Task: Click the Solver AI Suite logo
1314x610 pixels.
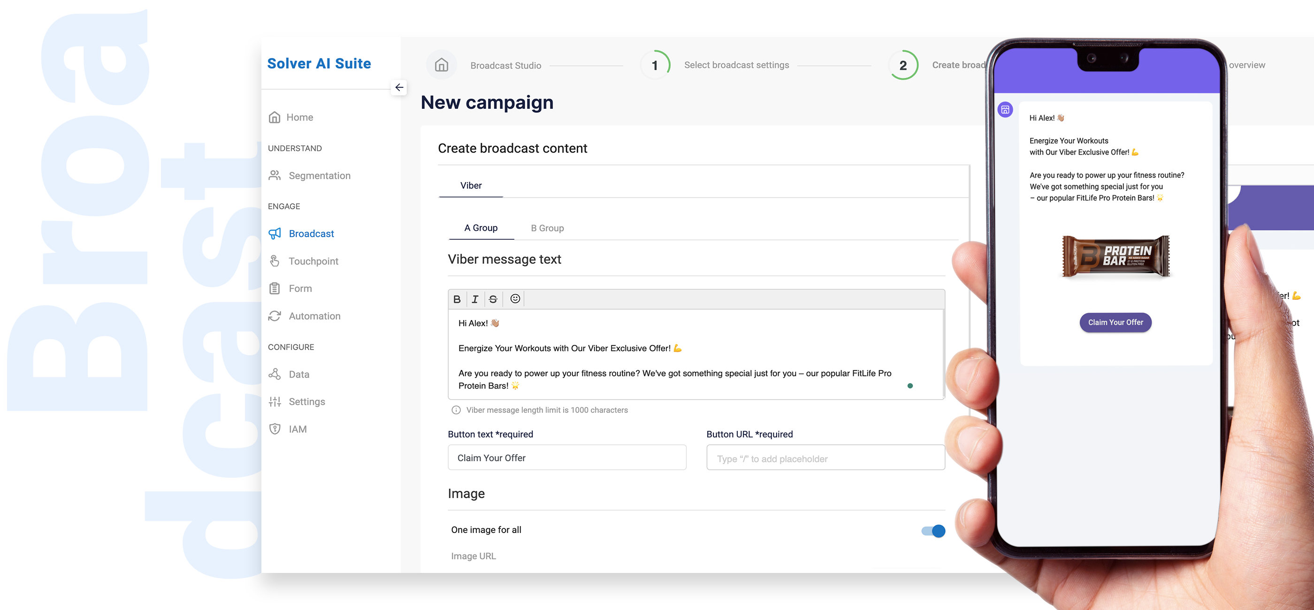Action: [319, 64]
